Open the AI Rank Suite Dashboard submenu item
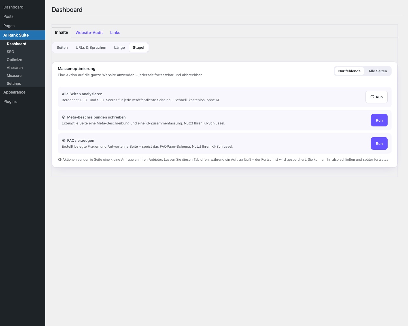This screenshot has height=326, width=408. coord(23,44)
